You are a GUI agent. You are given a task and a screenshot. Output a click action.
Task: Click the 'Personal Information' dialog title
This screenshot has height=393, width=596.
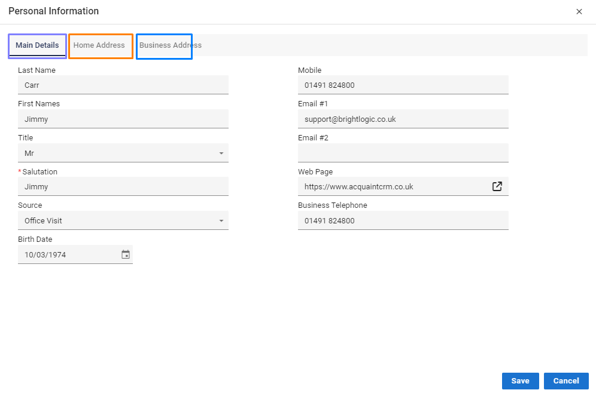54,11
